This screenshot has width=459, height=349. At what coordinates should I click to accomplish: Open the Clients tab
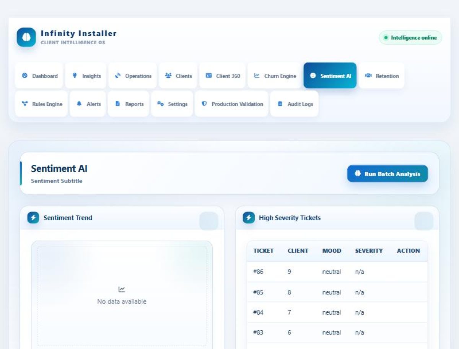(x=178, y=76)
